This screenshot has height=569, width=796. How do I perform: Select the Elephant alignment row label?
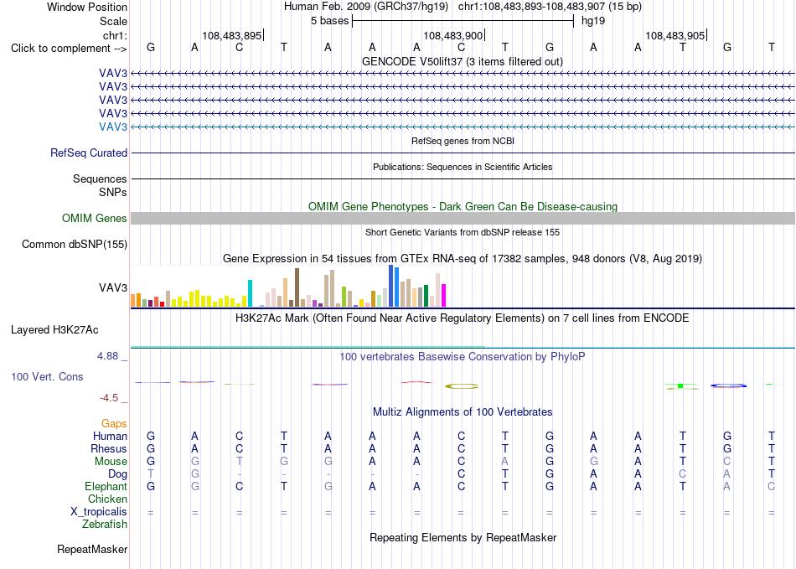(x=106, y=486)
